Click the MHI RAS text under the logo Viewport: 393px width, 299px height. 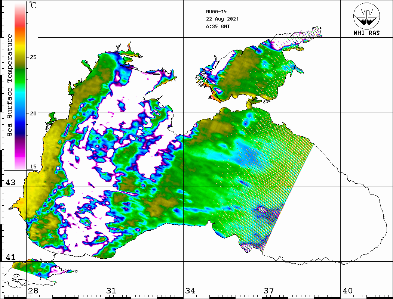pyautogui.click(x=366, y=33)
